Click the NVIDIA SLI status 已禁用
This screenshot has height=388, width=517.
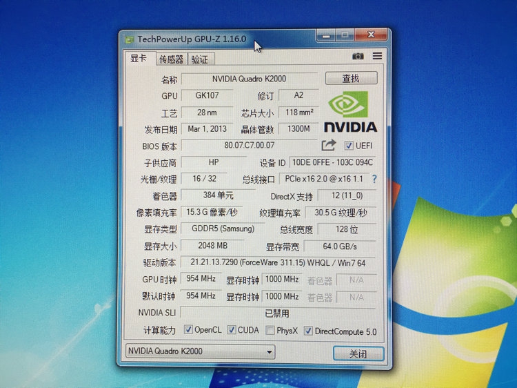coord(278,313)
